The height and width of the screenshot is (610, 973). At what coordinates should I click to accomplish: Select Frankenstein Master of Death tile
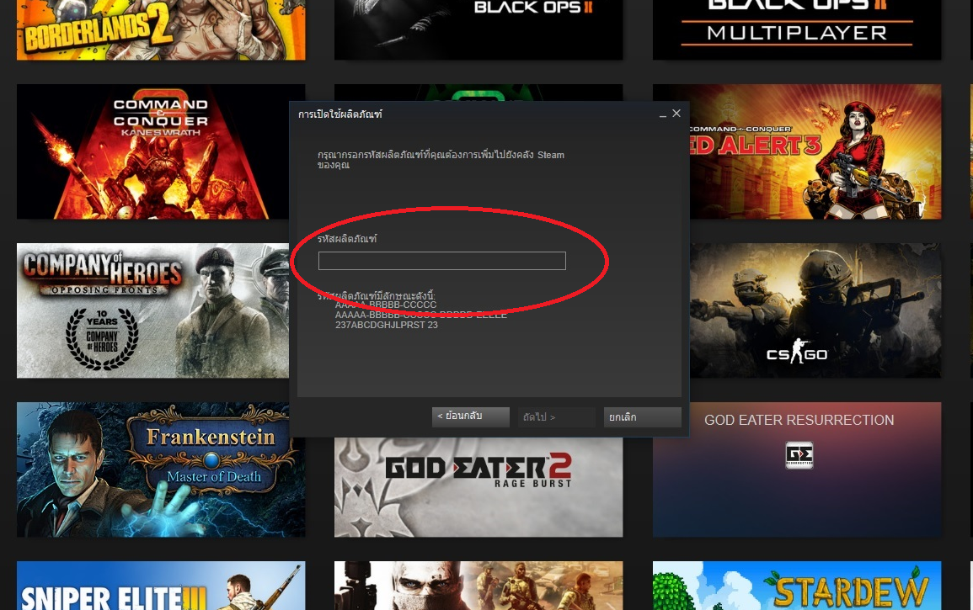(161, 469)
